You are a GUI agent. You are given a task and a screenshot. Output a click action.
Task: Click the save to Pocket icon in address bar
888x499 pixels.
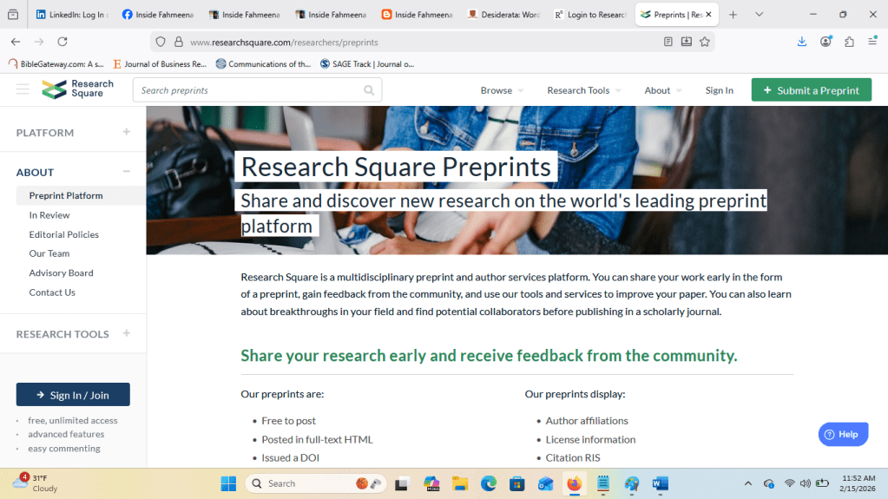coord(687,42)
